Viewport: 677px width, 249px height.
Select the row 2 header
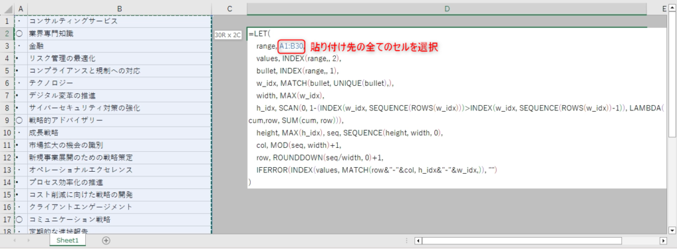[x=7, y=33]
